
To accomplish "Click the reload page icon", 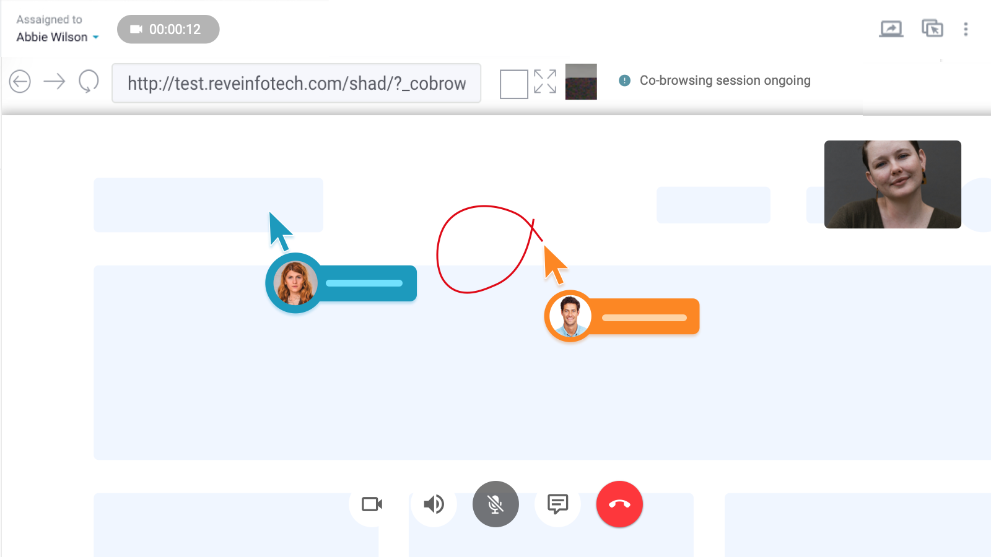I will tap(88, 81).
